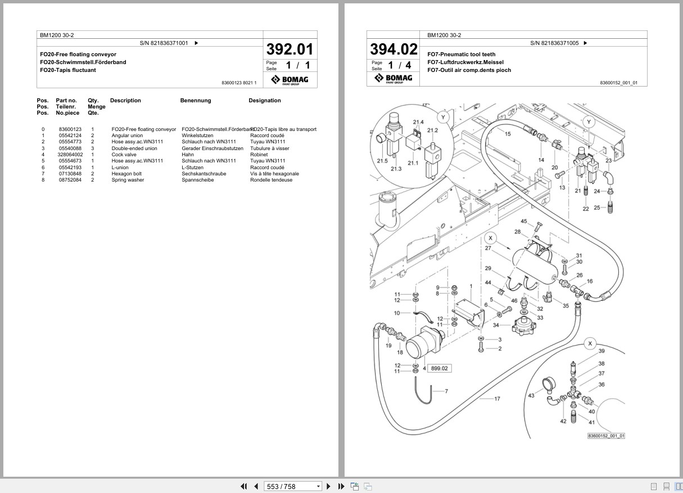Viewport: 683px width, 493px height.
Task: Click part number 05554773 in the list
Action: 70,142
